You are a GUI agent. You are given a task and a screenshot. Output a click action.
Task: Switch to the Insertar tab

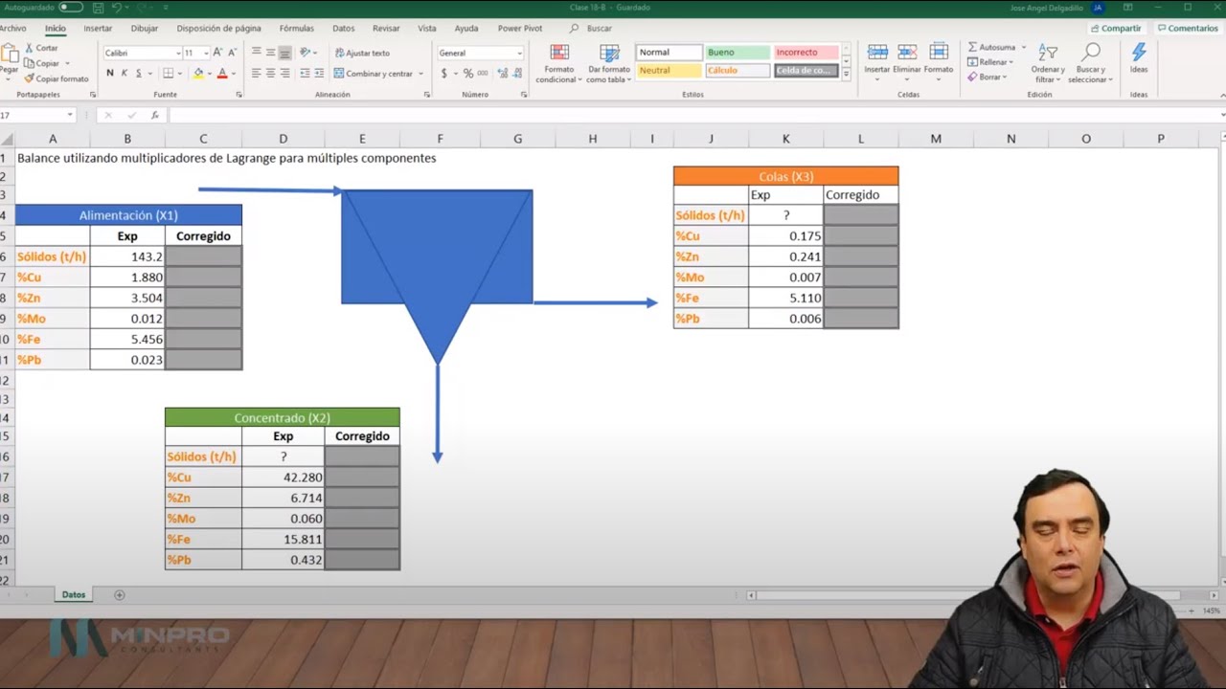coord(98,29)
